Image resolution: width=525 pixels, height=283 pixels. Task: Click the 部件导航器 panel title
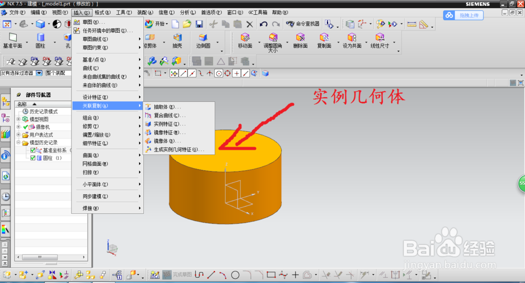point(38,95)
